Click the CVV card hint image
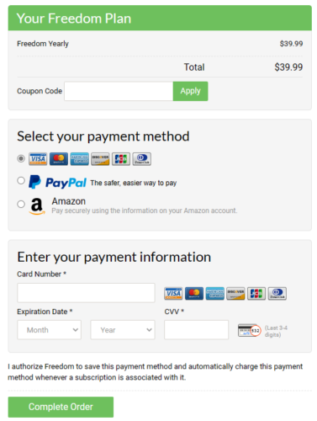 point(249,330)
